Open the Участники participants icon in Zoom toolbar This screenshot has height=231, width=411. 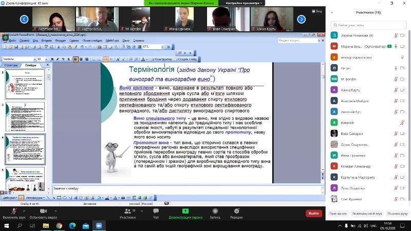pos(127,211)
